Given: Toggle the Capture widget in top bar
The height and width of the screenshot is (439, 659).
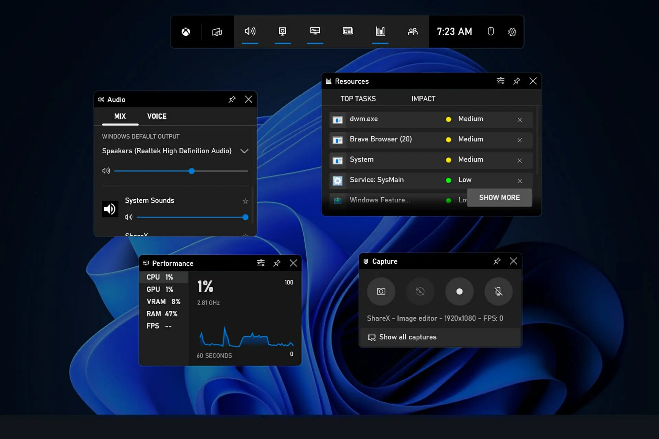Looking at the screenshot, I should coord(282,32).
